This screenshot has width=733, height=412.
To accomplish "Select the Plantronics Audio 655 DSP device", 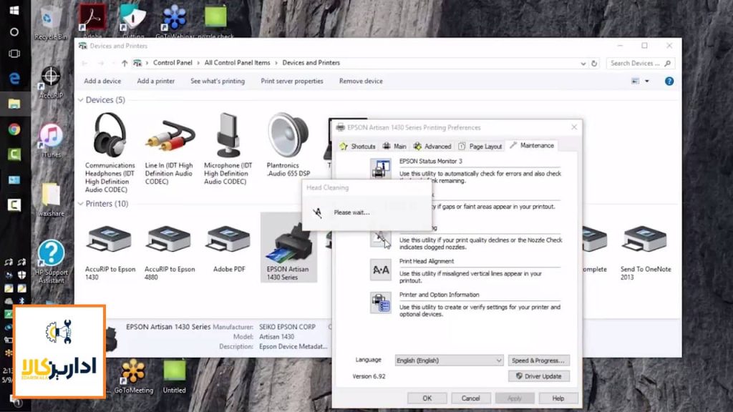I will tap(288, 144).
